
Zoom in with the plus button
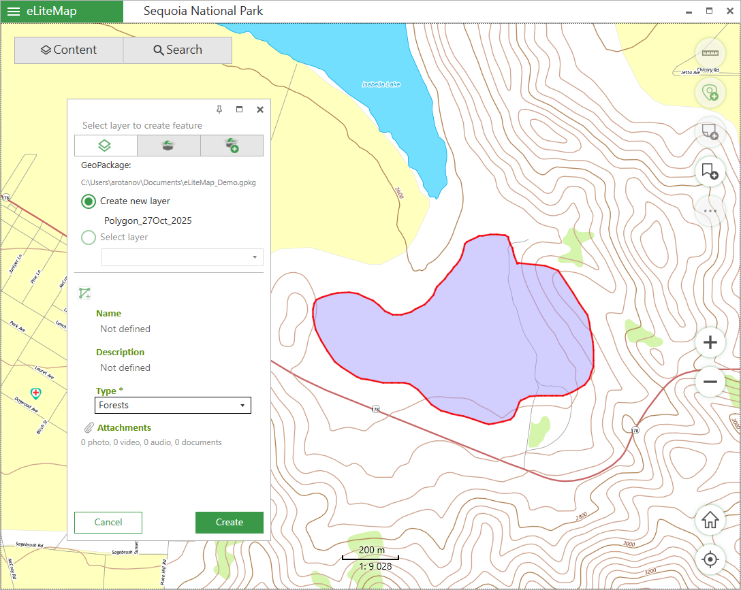coord(710,342)
